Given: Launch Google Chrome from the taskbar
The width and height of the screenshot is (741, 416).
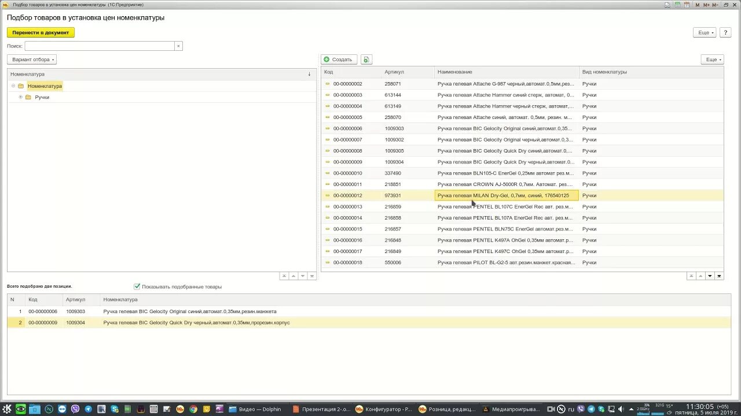Looking at the screenshot, I should coord(193,409).
